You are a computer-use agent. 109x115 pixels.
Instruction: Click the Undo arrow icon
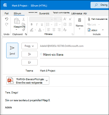[6, 19]
